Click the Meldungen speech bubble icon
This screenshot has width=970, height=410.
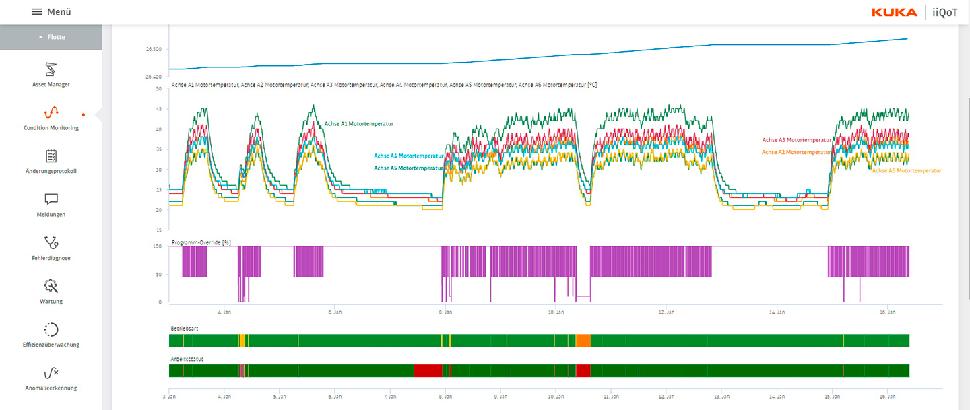(x=51, y=199)
